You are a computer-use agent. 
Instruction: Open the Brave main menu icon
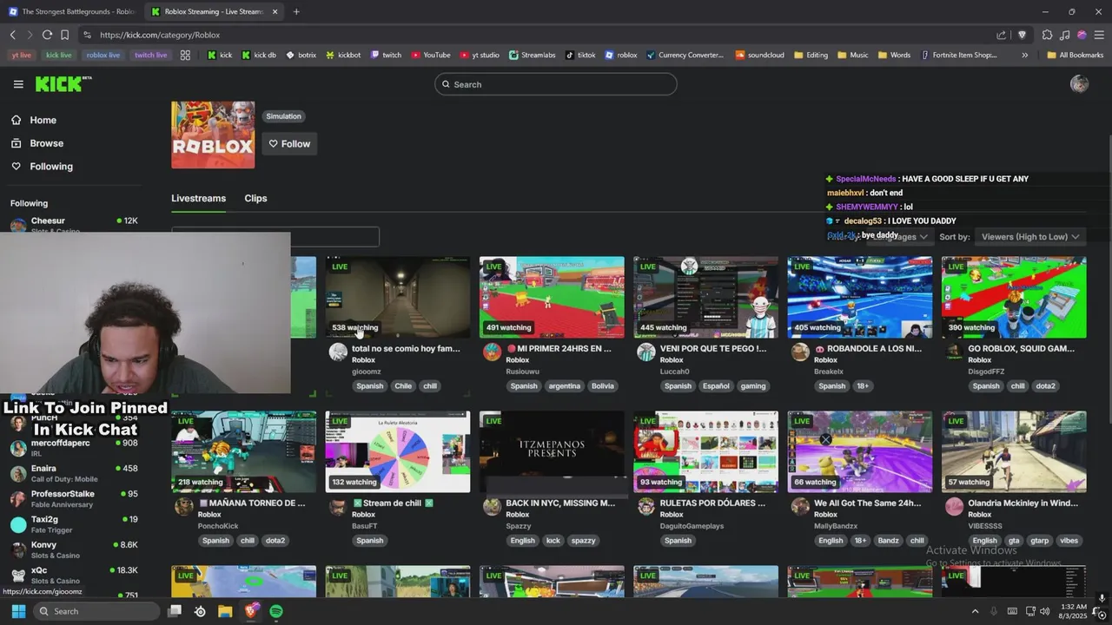coord(1099,35)
